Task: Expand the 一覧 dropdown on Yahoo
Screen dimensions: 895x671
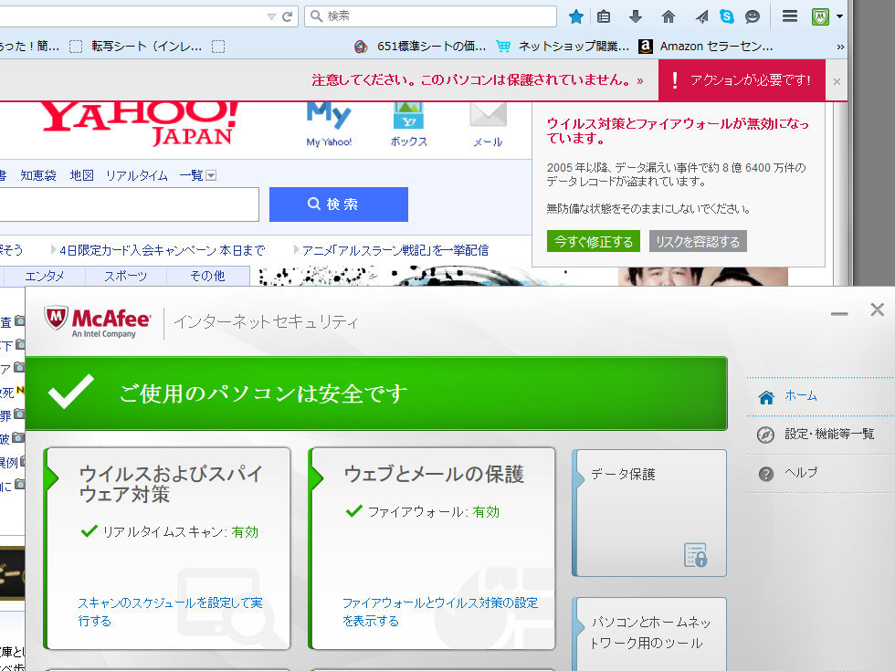Action: pos(211,175)
